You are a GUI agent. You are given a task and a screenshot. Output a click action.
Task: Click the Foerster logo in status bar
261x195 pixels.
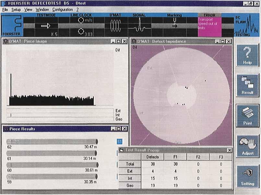(x=12, y=25)
